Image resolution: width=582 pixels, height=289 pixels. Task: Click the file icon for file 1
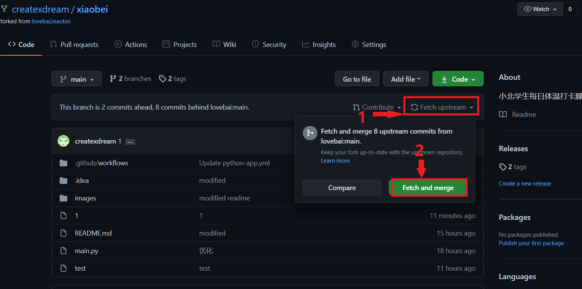click(63, 216)
